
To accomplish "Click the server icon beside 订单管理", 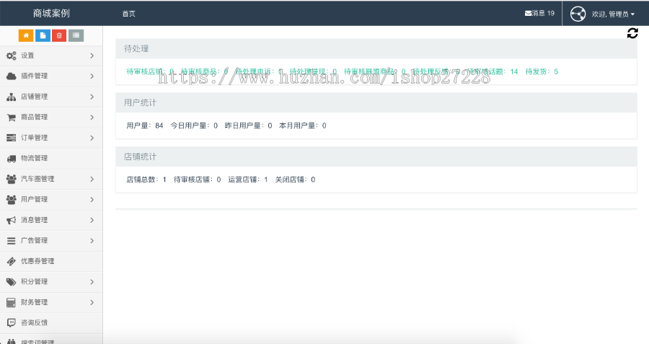I will tap(11, 138).
